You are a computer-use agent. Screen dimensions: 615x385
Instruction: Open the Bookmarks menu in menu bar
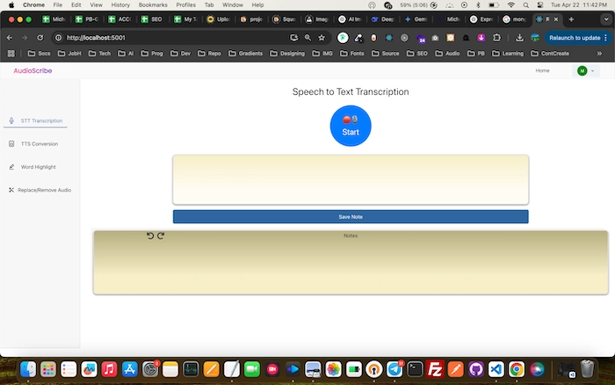pos(152,4)
